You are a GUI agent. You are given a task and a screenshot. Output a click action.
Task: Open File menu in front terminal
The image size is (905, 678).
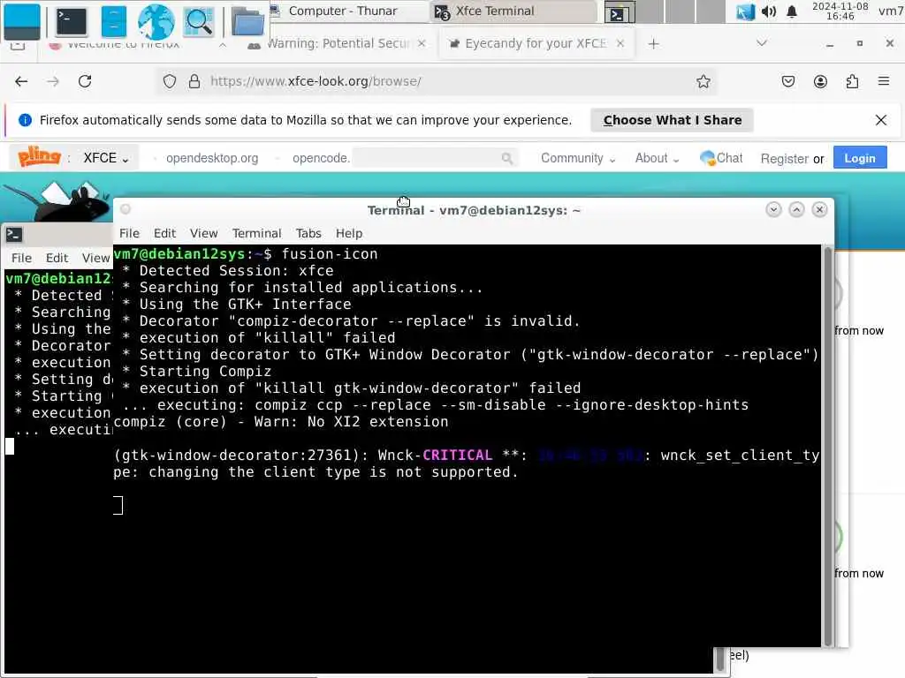(x=129, y=233)
